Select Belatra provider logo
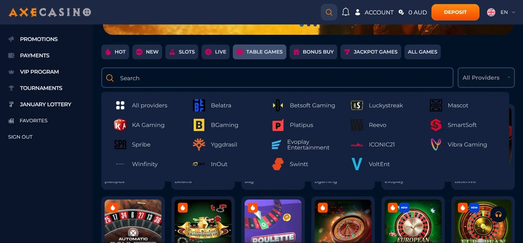This screenshot has height=243, width=523. (199, 105)
